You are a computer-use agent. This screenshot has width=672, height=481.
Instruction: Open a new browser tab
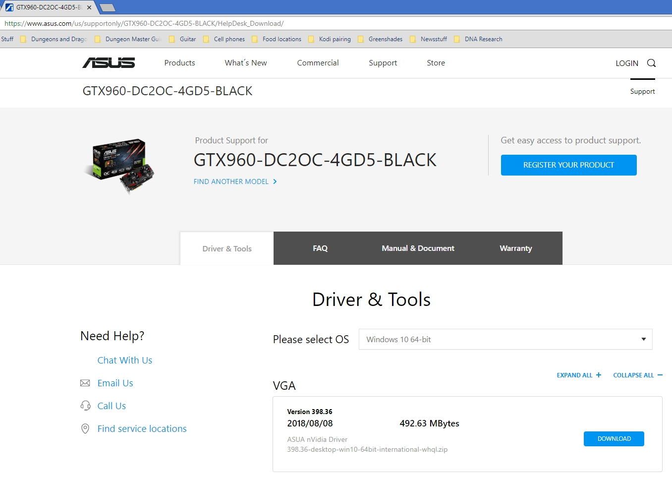click(x=107, y=7)
